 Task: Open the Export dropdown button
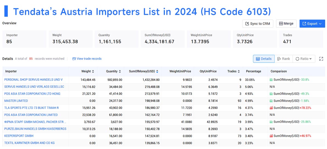tap(312, 24)
